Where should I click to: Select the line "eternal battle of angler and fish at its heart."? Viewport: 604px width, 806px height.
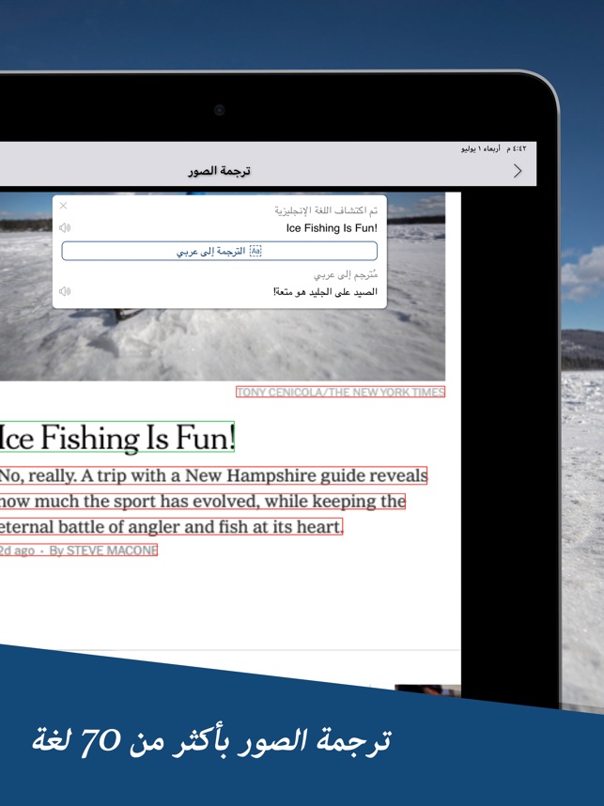[171, 526]
